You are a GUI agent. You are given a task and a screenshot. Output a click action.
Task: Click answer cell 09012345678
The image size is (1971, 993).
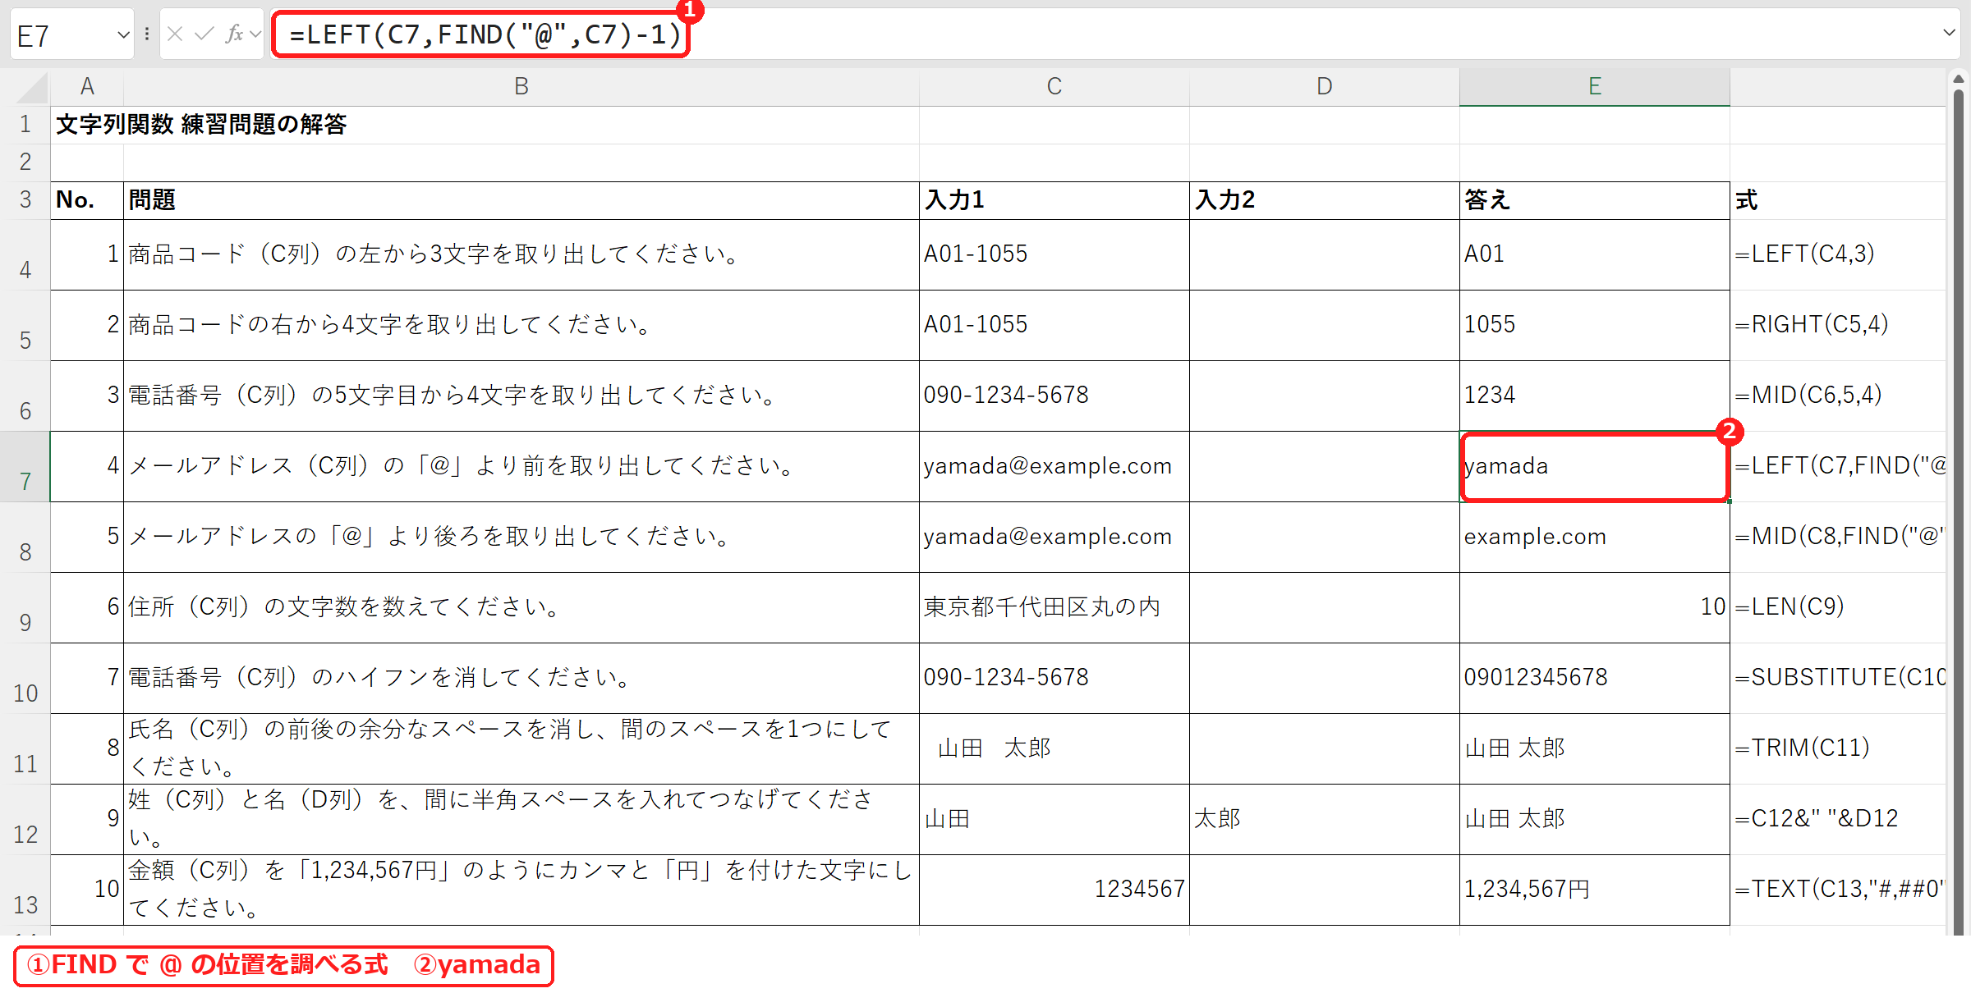(1595, 678)
